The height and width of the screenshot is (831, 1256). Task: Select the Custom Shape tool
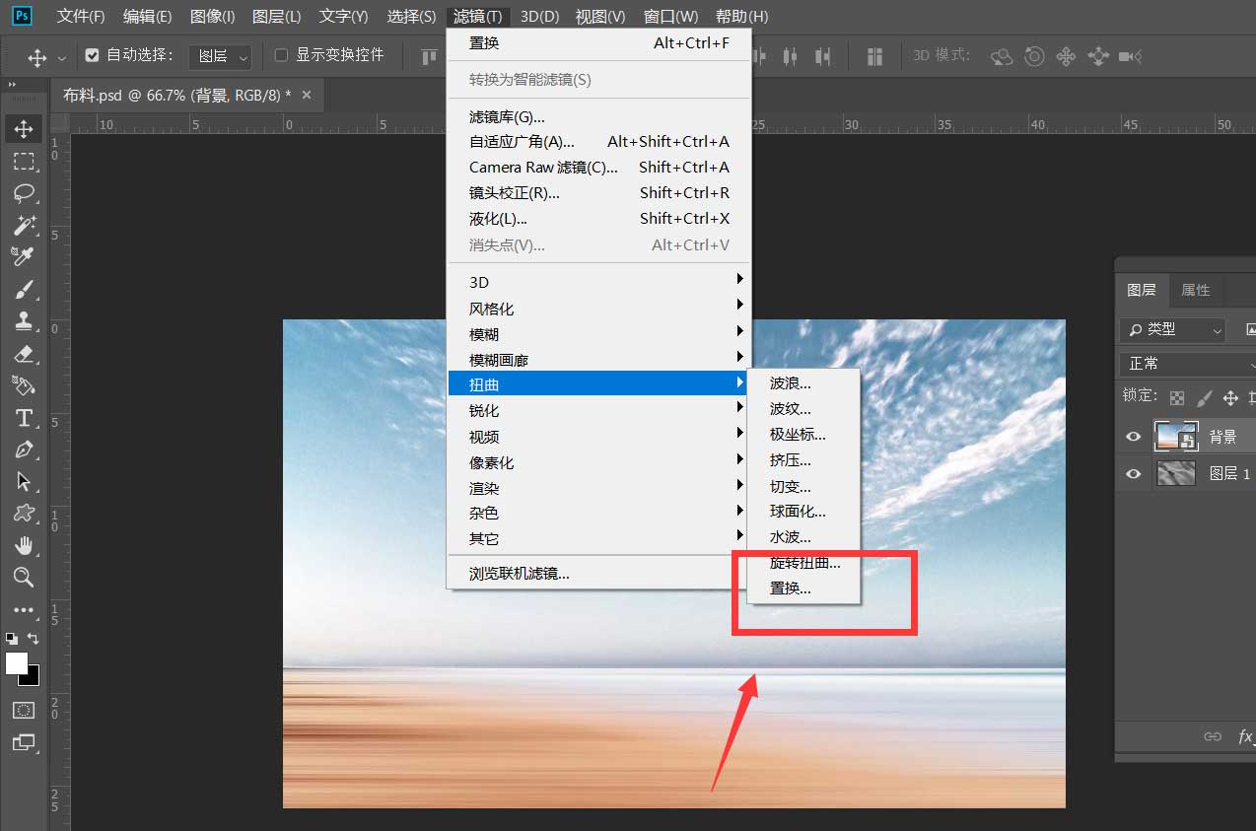pyautogui.click(x=24, y=514)
